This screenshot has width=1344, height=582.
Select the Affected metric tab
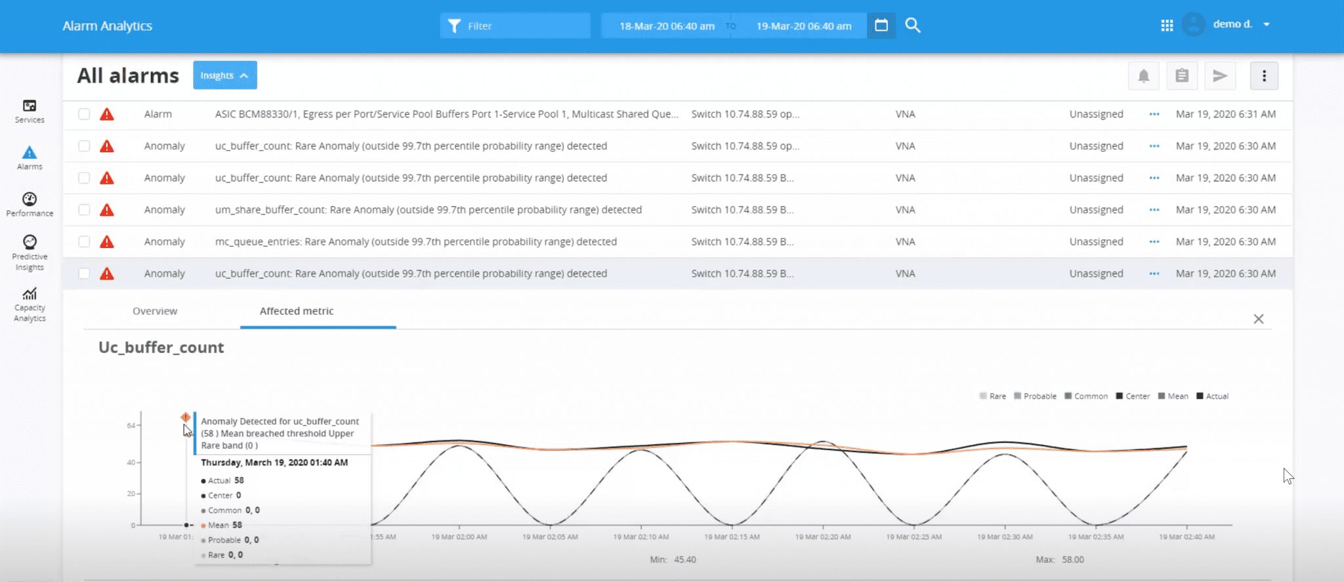[x=297, y=311]
